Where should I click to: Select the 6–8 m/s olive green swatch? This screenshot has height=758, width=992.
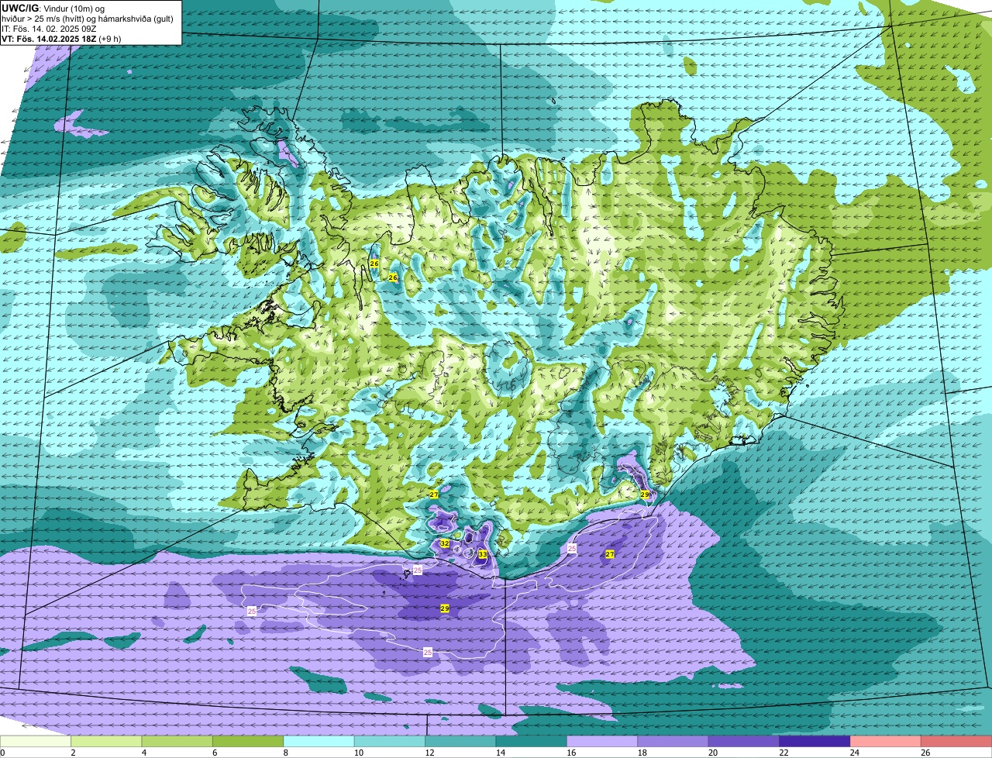pyautogui.click(x=248, y=742)
